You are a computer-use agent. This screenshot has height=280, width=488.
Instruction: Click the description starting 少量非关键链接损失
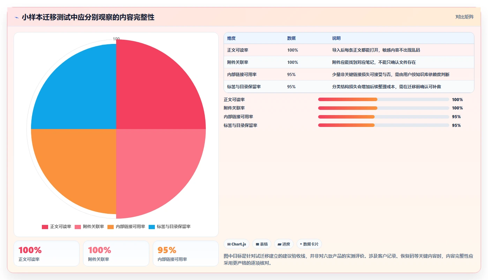pyautogui.click(x=391, y=75)
